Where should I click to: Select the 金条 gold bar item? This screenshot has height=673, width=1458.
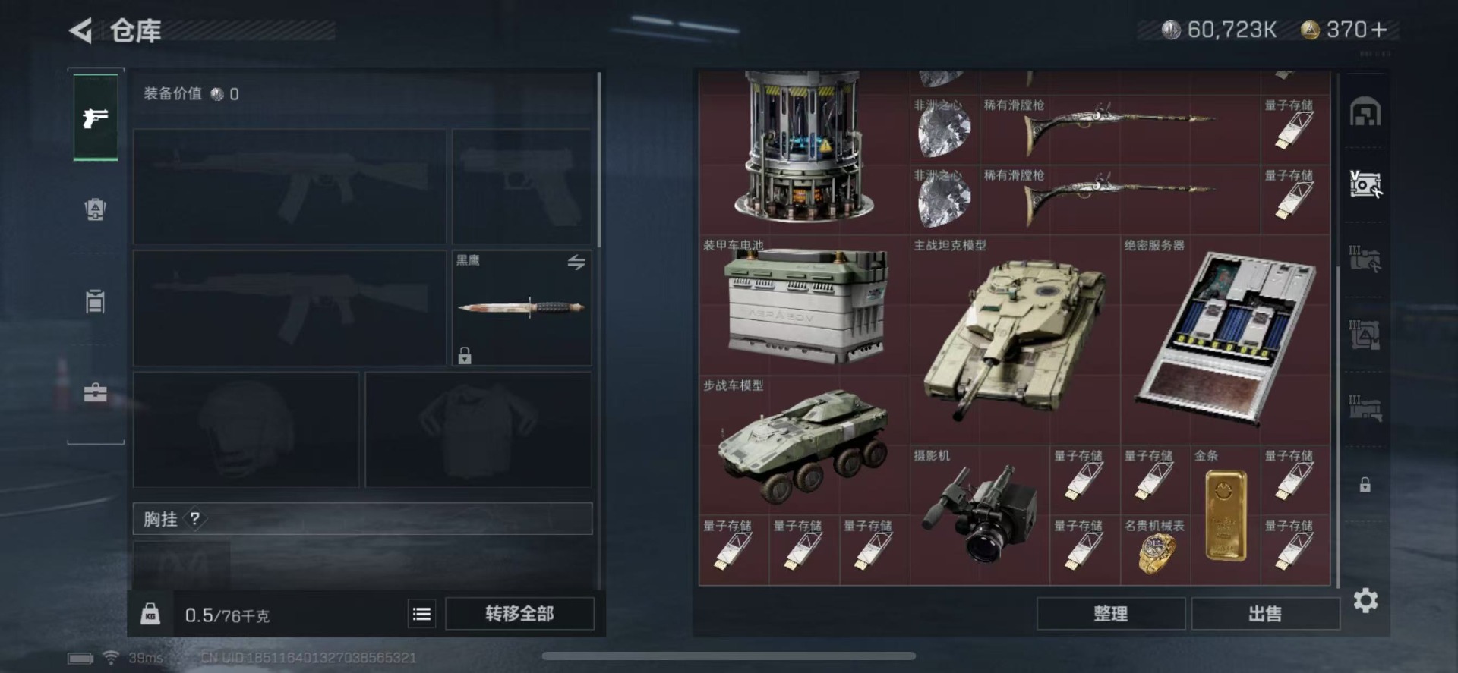[1226, 514]
